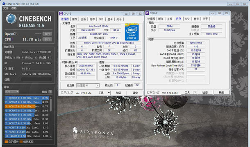Maximize the Cinebench main window
The height and width of the screenshot is (147, 250).
[x=237, y=4]
